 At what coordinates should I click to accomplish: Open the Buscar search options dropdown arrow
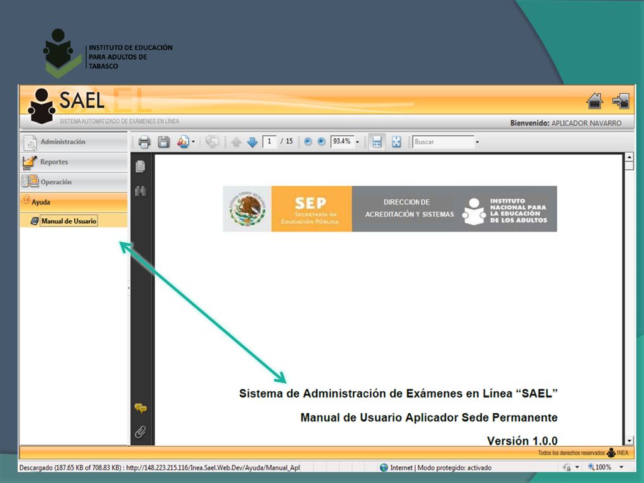tap(477, 142)
